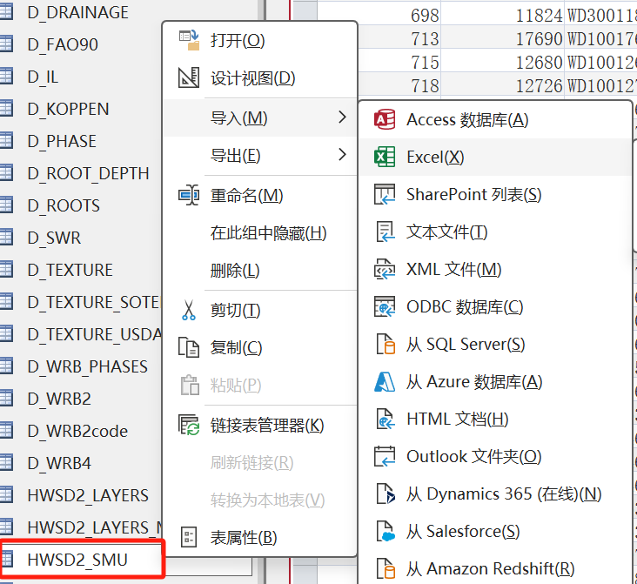Click table icon beside D_FAO90

[x=6, y=44]
